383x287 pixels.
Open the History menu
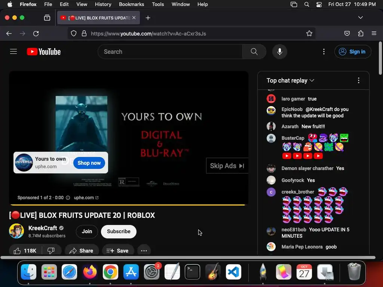click(x=103, y=4)
